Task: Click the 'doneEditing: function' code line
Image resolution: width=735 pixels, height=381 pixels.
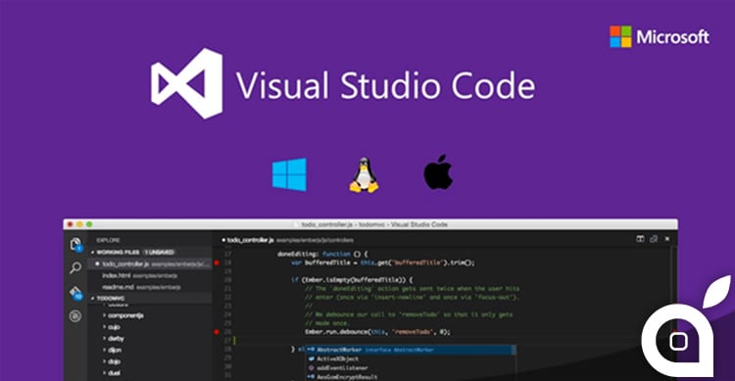Action: 323,254
